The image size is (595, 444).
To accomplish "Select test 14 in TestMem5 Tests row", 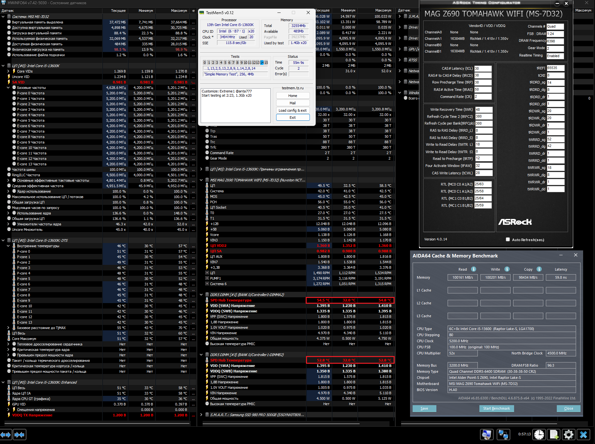I will pyautogui.click(x=262, y=63).
